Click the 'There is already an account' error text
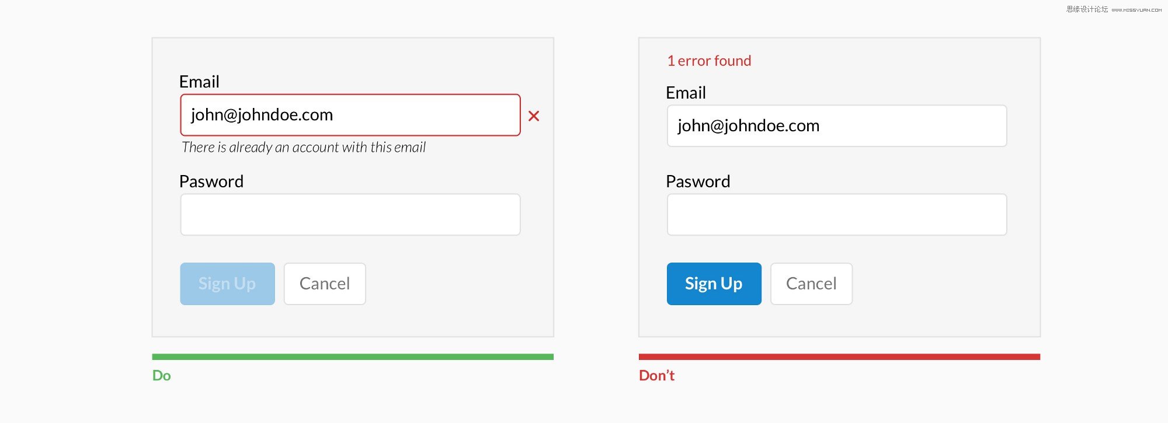This screenshot has height=423, width=1168. 304,147
